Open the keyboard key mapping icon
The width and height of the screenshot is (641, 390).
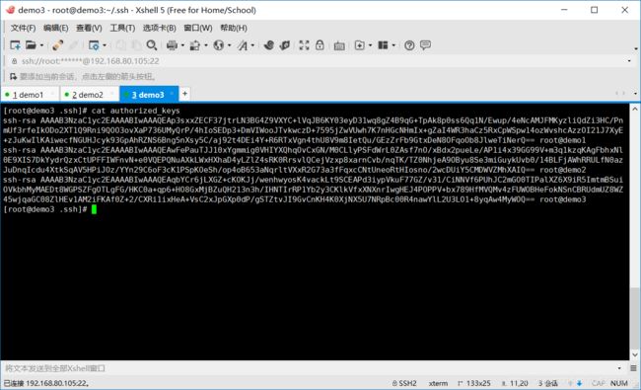point(339,45)
